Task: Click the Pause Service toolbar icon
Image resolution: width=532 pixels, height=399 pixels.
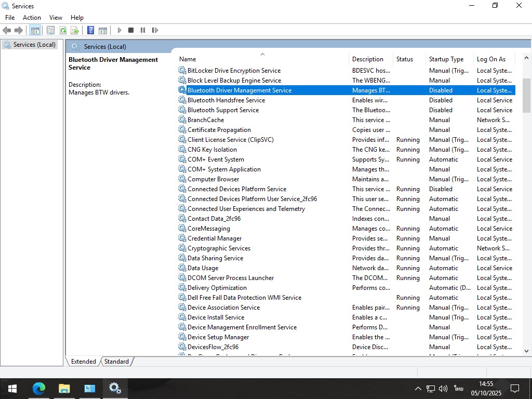Action: pyautogui.click(x=143, y=30)
